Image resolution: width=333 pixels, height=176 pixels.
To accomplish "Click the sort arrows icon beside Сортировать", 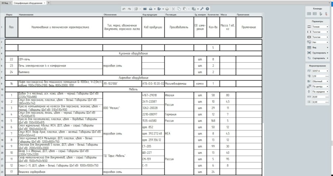I will click(309, 58).
